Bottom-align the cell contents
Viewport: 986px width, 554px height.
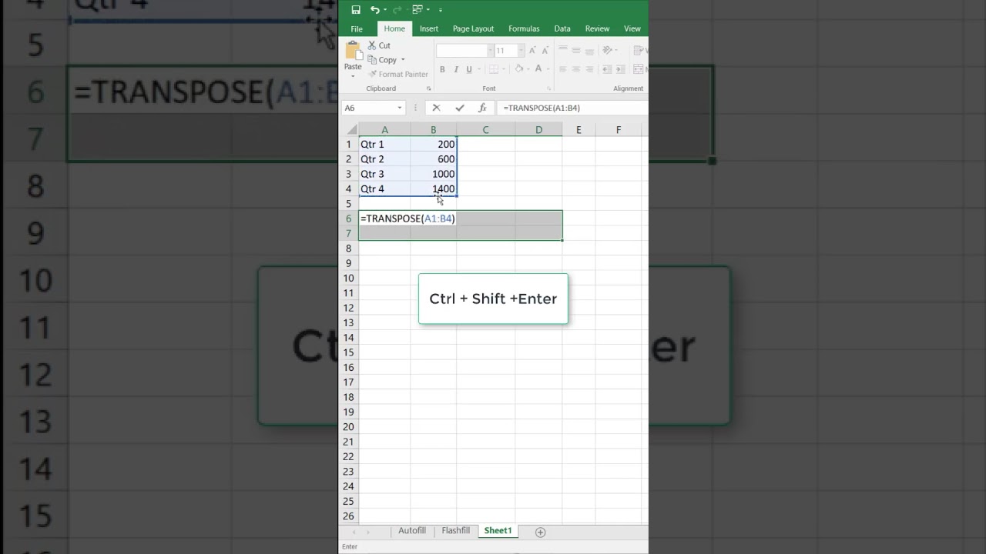coord(589,51)
